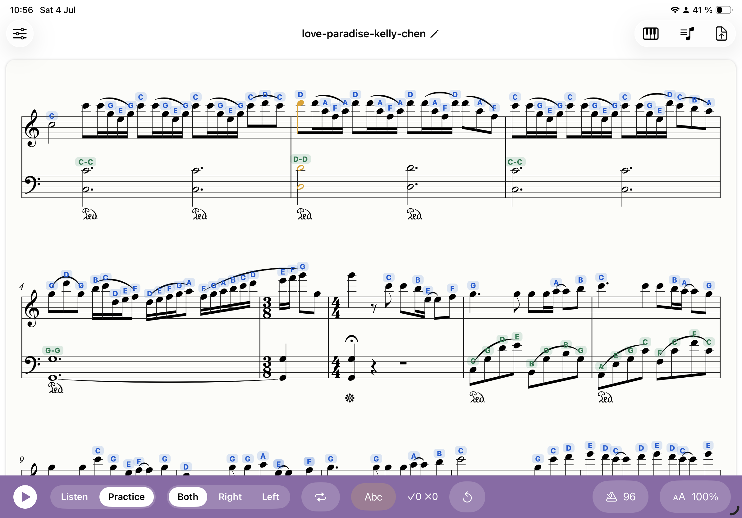Tap measure number 4
742x518 pixels.
21,287
